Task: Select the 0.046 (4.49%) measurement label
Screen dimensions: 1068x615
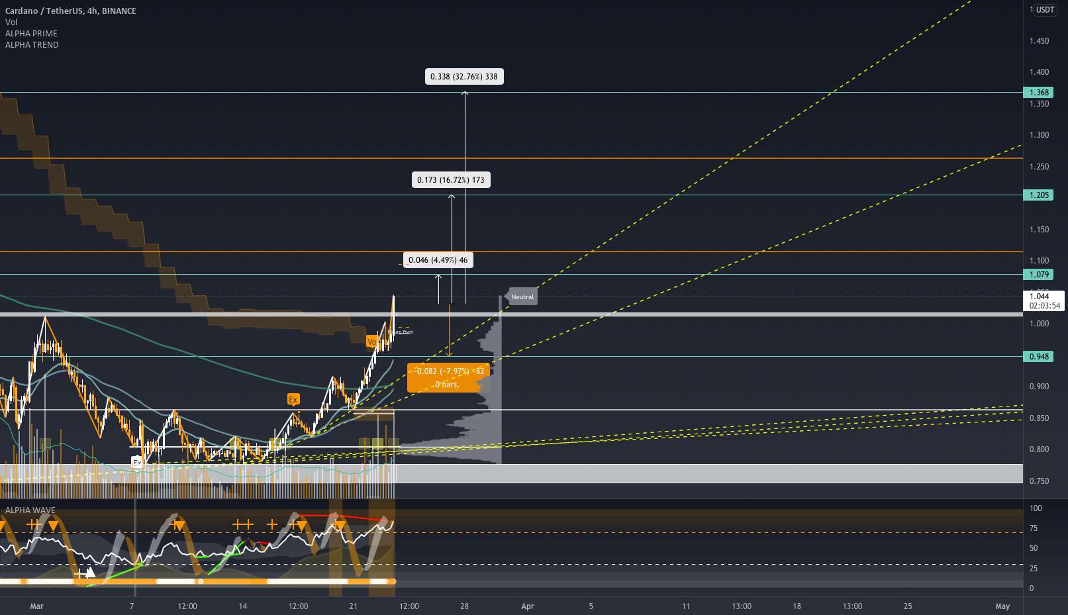Action: coord(438,260)
